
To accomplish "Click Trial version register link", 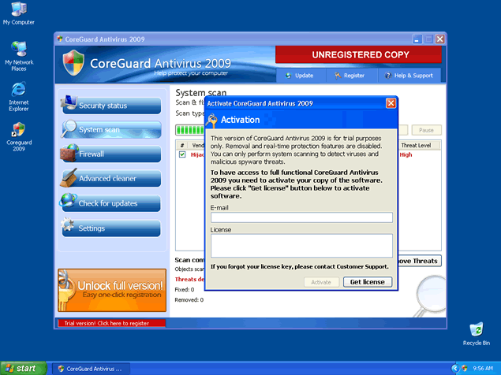I will coord(111,323).
